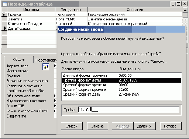Click the Числовой data type cell
This screenshot has height=139, width=189.
pyautogui.click(x=71, y=24)
